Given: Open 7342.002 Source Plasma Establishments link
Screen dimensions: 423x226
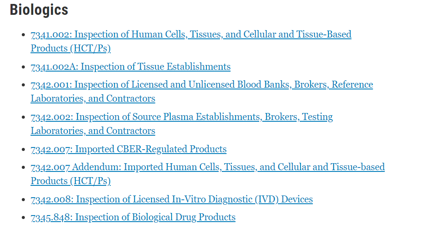Looking at the screenshot, I should pos(182,117).
